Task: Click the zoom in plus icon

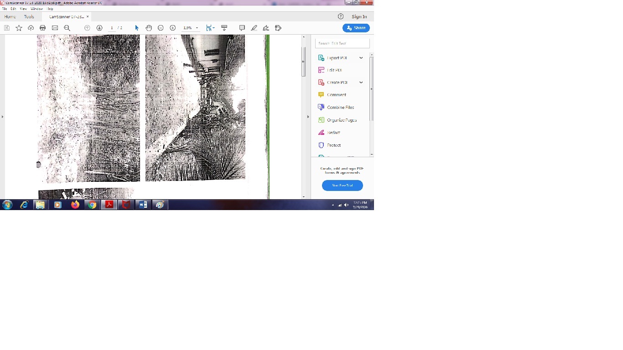Action: [173, 28]
